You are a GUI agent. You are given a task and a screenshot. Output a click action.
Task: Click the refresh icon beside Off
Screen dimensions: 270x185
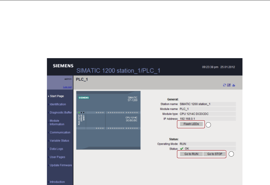224,85
